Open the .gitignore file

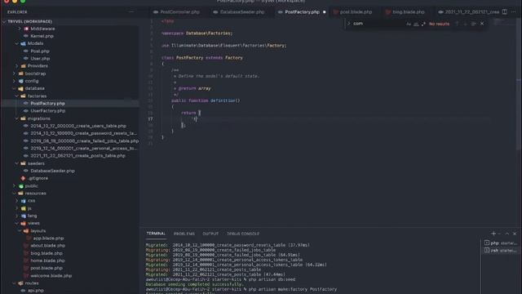tap(38, 178)
